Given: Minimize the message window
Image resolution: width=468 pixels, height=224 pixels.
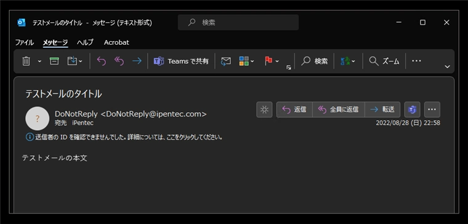Looking at the screenshot, I should (x=399, y=23).
